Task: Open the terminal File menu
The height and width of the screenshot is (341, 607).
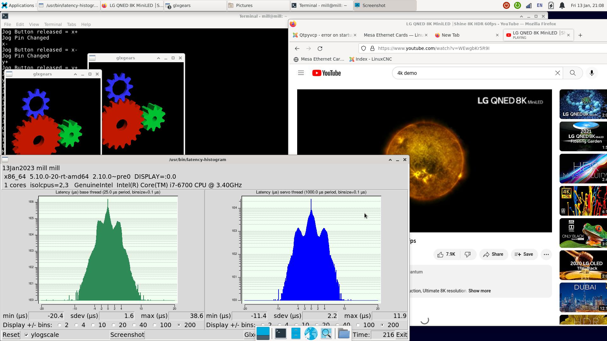Action: point(7,24)
